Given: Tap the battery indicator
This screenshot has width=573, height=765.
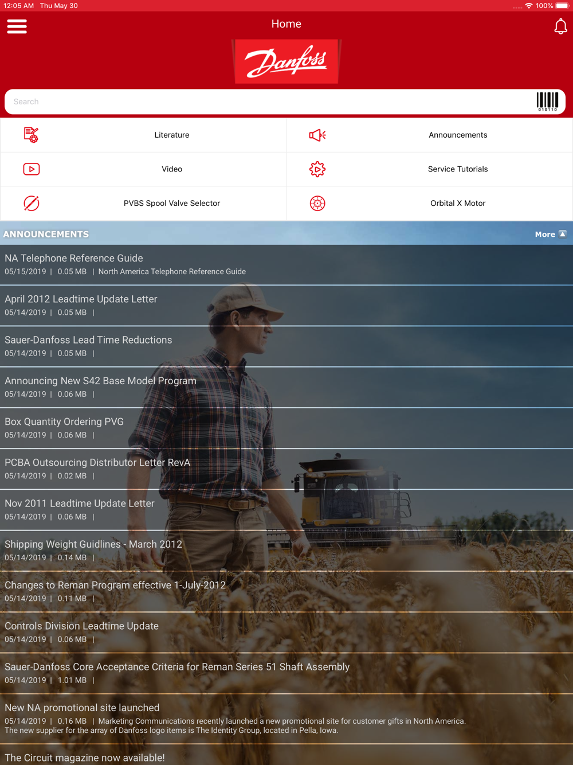Looking at the screenshot, I should point(562,6).
